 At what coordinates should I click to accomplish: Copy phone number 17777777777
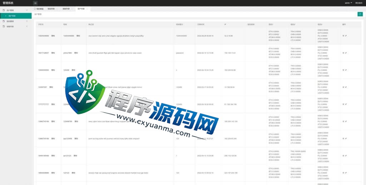click(x=53, y=104)
